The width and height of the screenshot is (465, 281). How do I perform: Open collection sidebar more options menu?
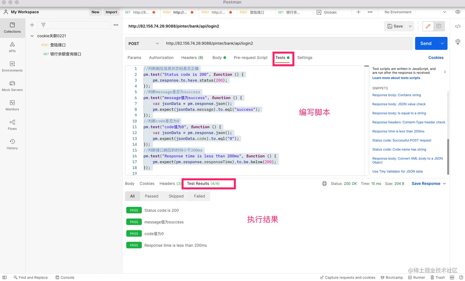(x=116, y=25)
